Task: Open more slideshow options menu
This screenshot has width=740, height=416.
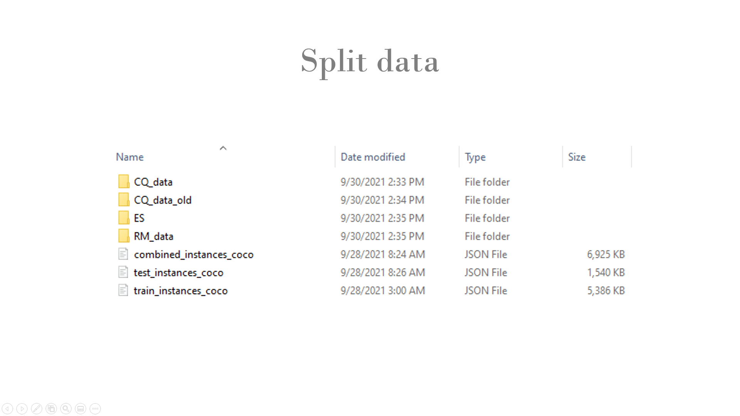Action: coord(95,408)
